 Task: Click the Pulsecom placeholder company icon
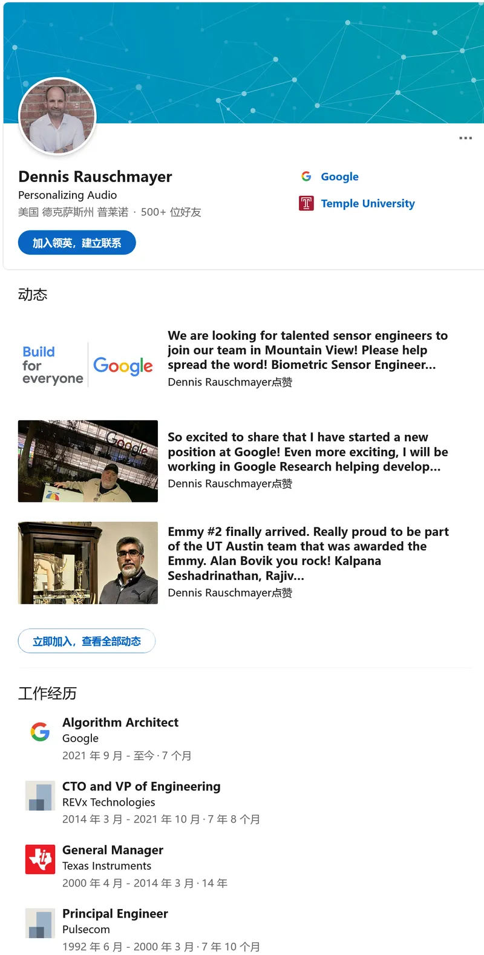click(x=40, y=923)
